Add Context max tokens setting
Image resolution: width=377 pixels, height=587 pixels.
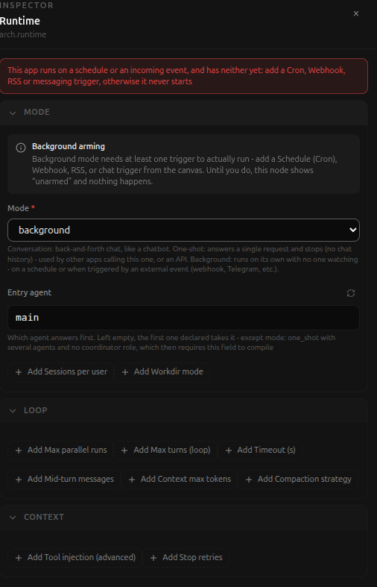click(x=180, y=479)
